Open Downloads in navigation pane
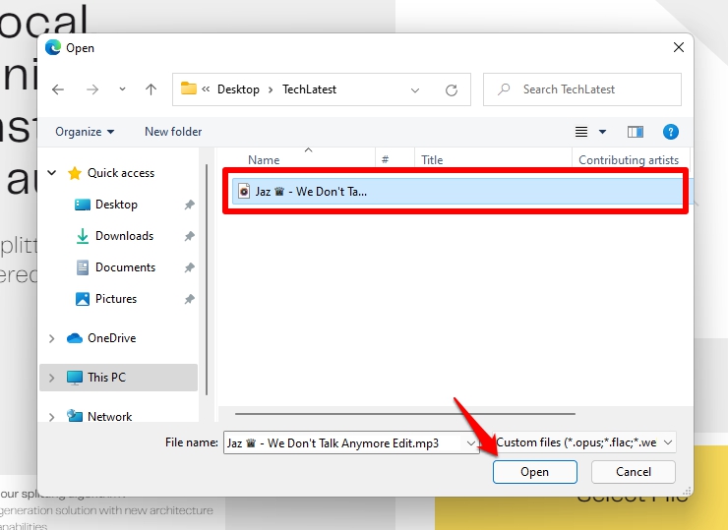The image size is (728, 530). point(124,236)
